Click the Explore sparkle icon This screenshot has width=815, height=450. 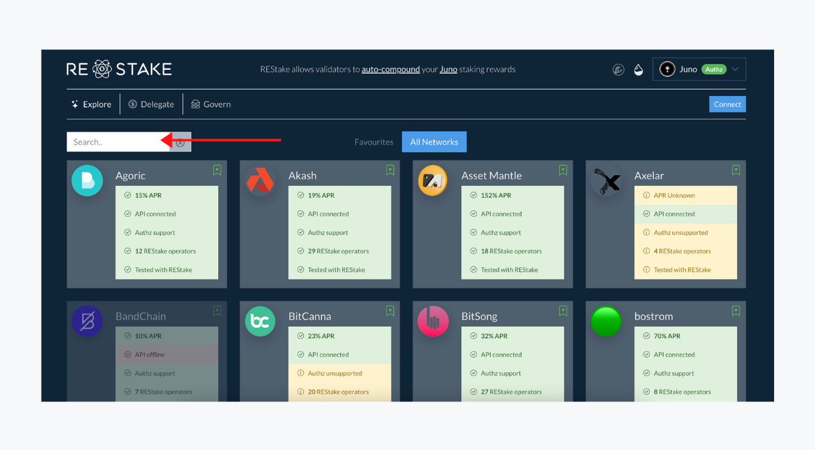click(75, 104)
